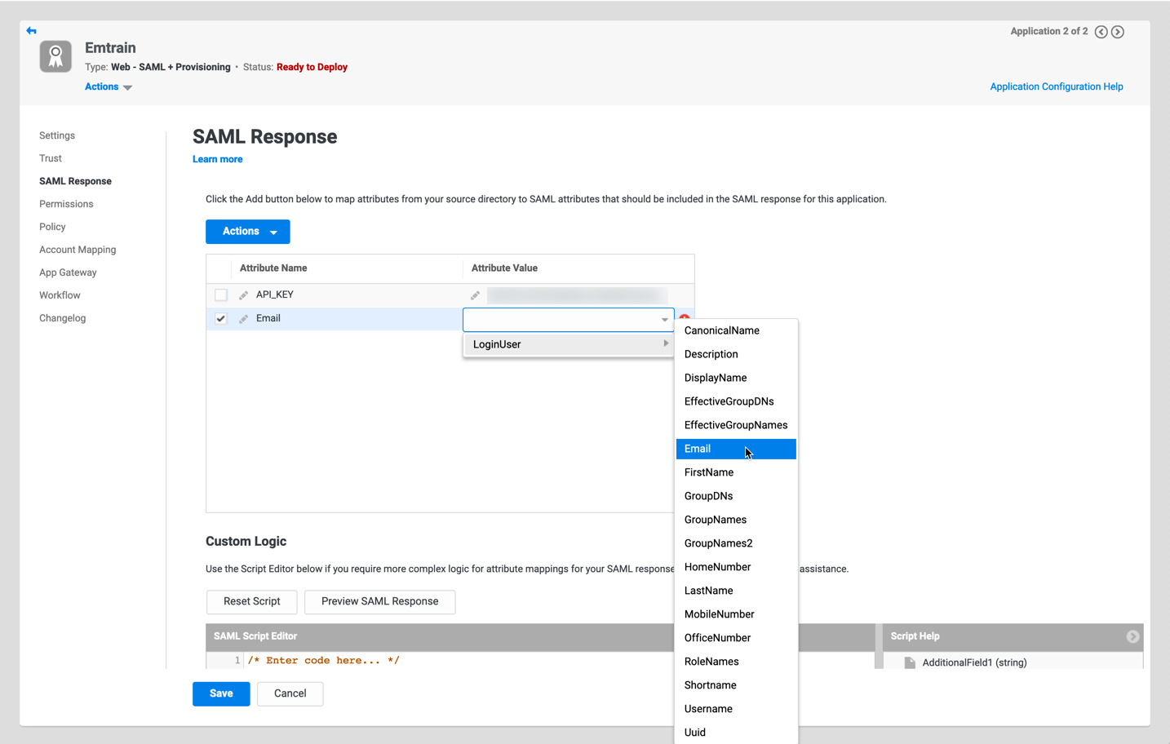The height and width of the screenshot is (744, 1170).
Task: Expand the LoginUser submenu
Action: [568, 344]
